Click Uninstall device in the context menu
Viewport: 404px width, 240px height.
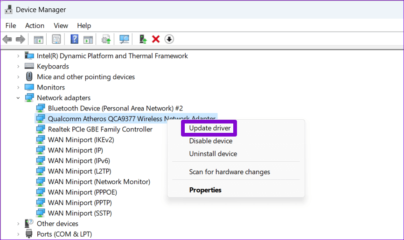click(213, 154)
